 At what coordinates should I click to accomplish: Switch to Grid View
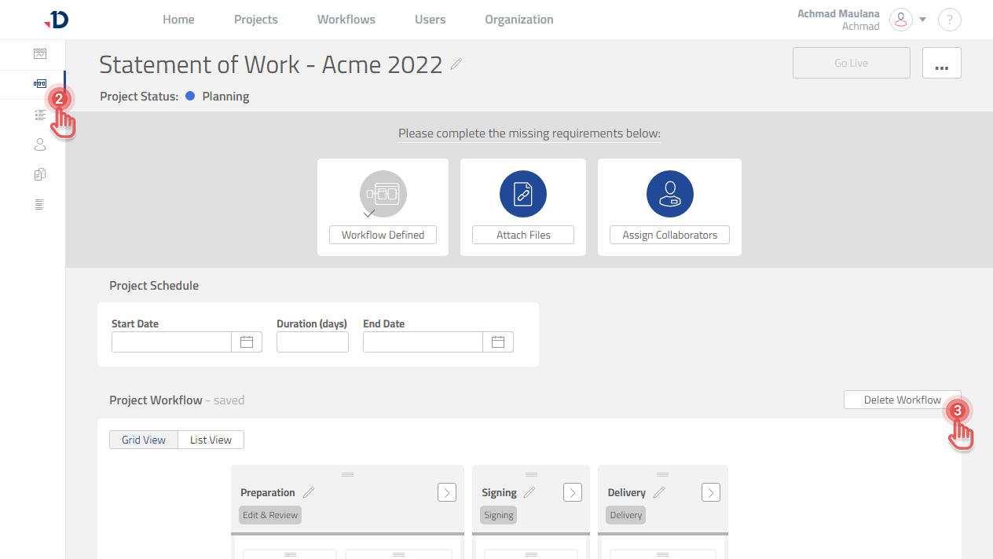144,440
